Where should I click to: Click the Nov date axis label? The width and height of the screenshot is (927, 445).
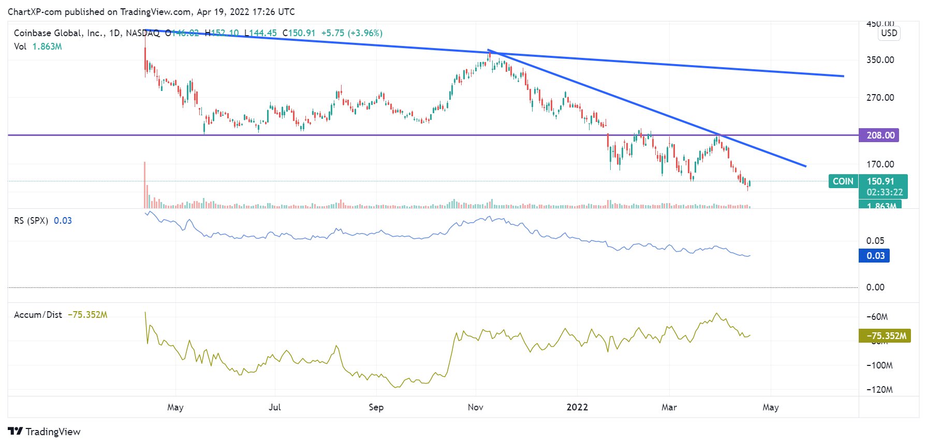click(476, 407)
